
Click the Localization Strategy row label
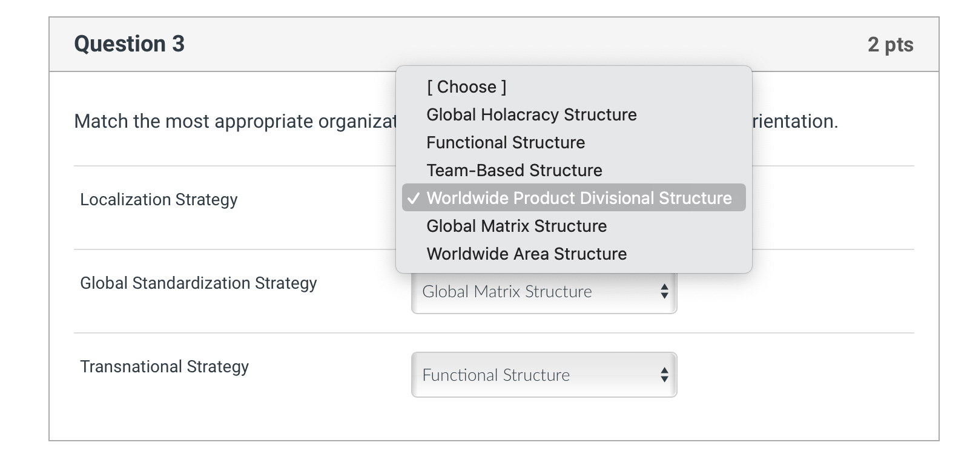click(x=159, y=200)
